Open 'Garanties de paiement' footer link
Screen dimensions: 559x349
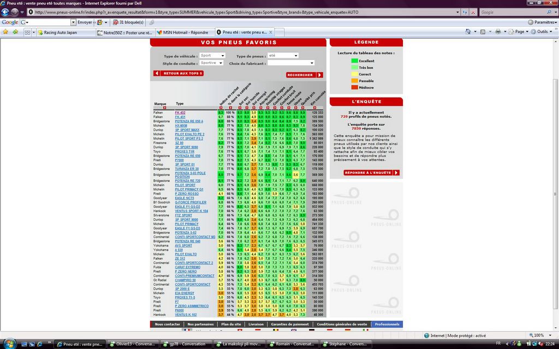[290, 324]
